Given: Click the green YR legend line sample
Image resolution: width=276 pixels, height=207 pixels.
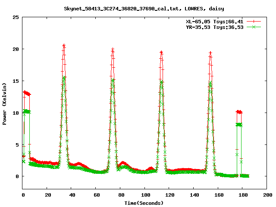Looking at the screenshot, I should (x=254, y=27).
